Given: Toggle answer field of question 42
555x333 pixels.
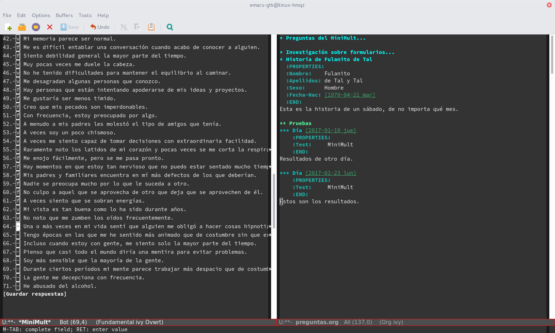Looking at the screenshot, I should tap(18, 39).
